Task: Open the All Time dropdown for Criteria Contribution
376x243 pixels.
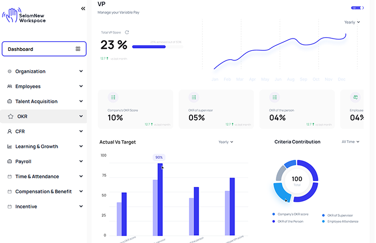Action: tap(351, 142)
